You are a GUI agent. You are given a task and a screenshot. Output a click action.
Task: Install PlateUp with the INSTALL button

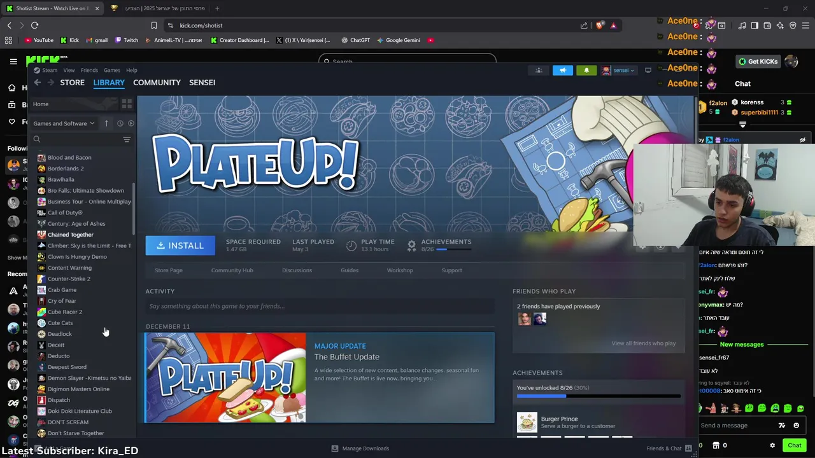click(180, 246)
